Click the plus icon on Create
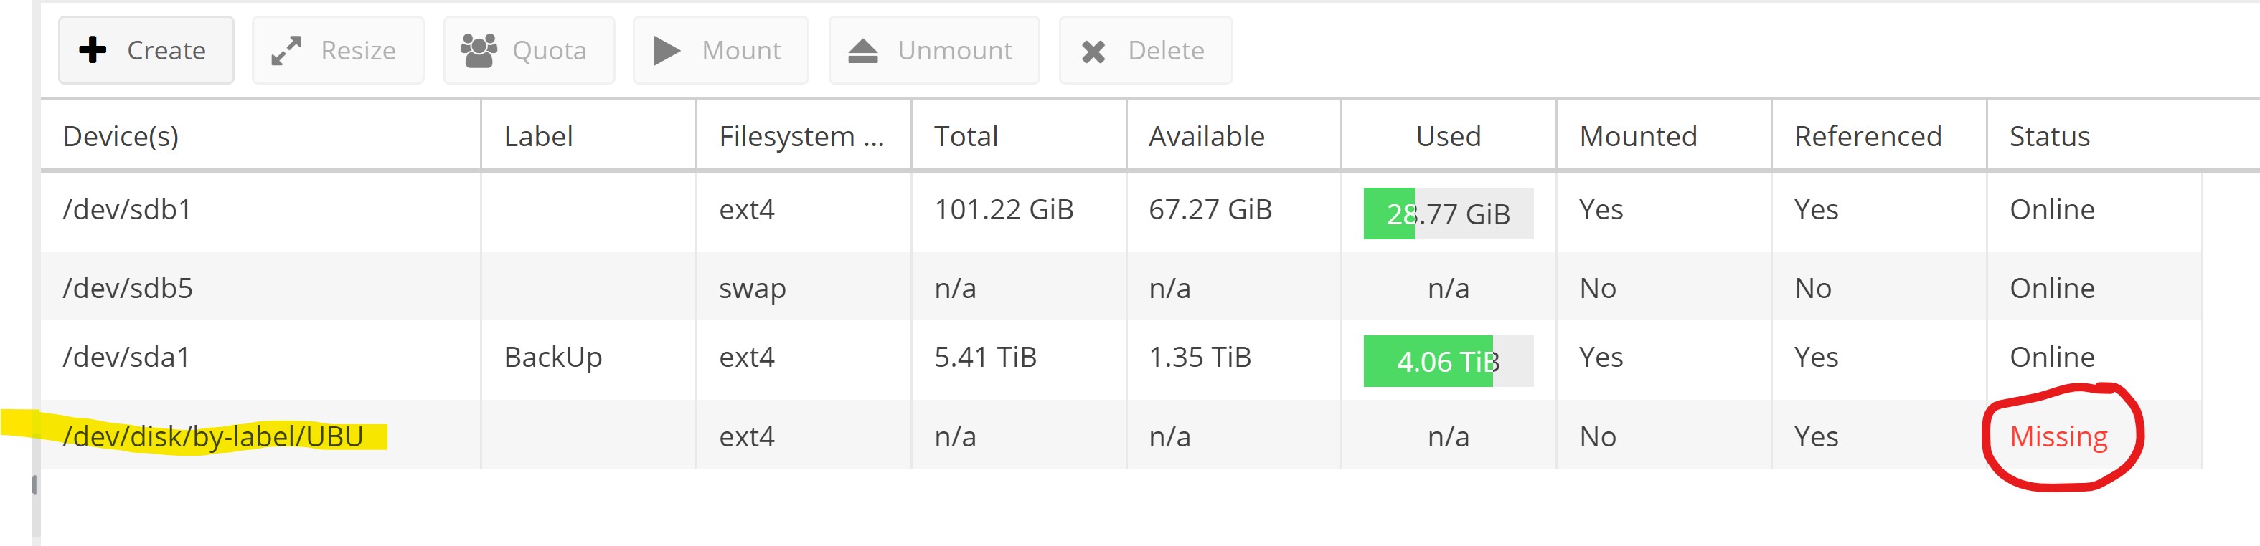The height and width of the screenshot is (546, 2260). [93, 50]
